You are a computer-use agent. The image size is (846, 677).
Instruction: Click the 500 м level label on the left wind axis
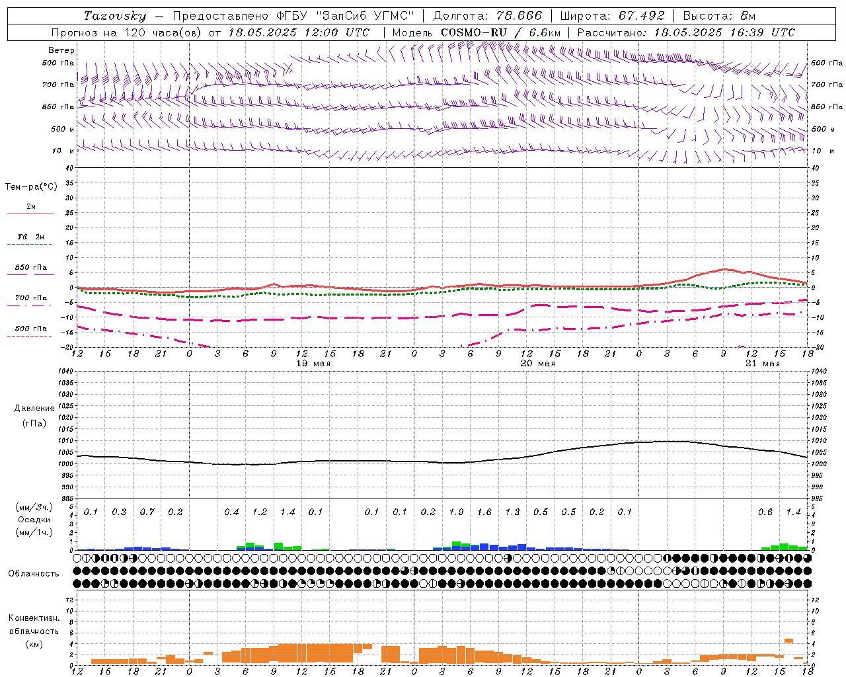tap(63, 129)
